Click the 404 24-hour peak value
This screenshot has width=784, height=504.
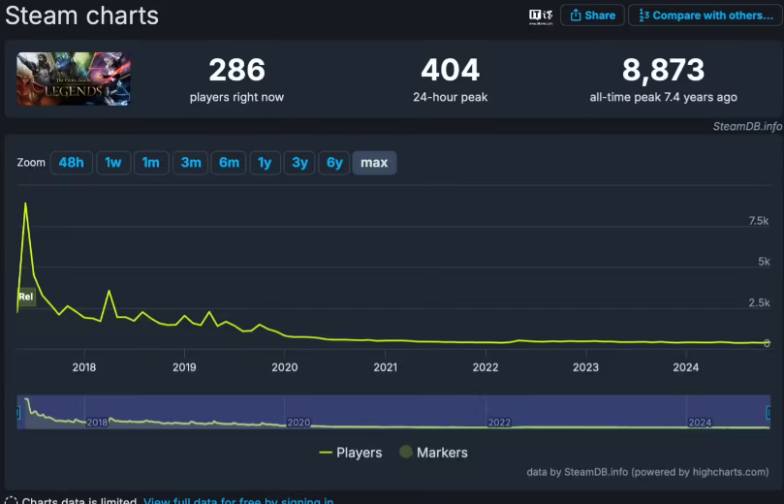click(450, 70)
